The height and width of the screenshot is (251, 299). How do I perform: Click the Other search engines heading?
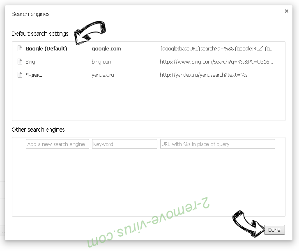tap(38, 130)
